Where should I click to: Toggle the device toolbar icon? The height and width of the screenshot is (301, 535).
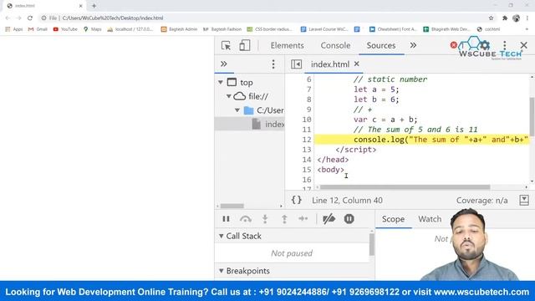(244, 45)
